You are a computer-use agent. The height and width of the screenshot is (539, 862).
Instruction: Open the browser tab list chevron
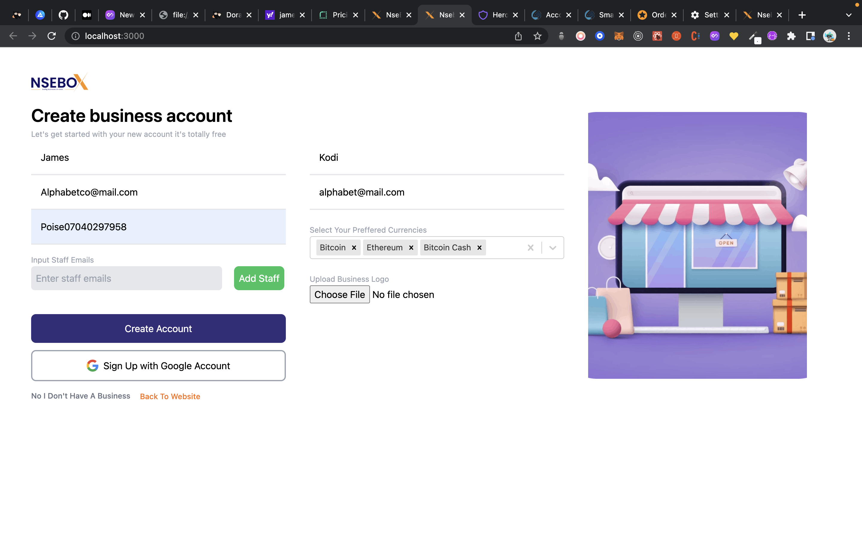[849, 15]
